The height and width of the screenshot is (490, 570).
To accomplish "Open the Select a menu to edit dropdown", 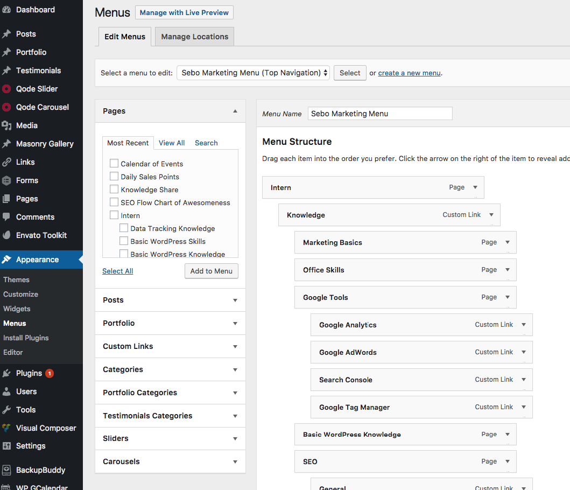I will click(x=253, y=73).
